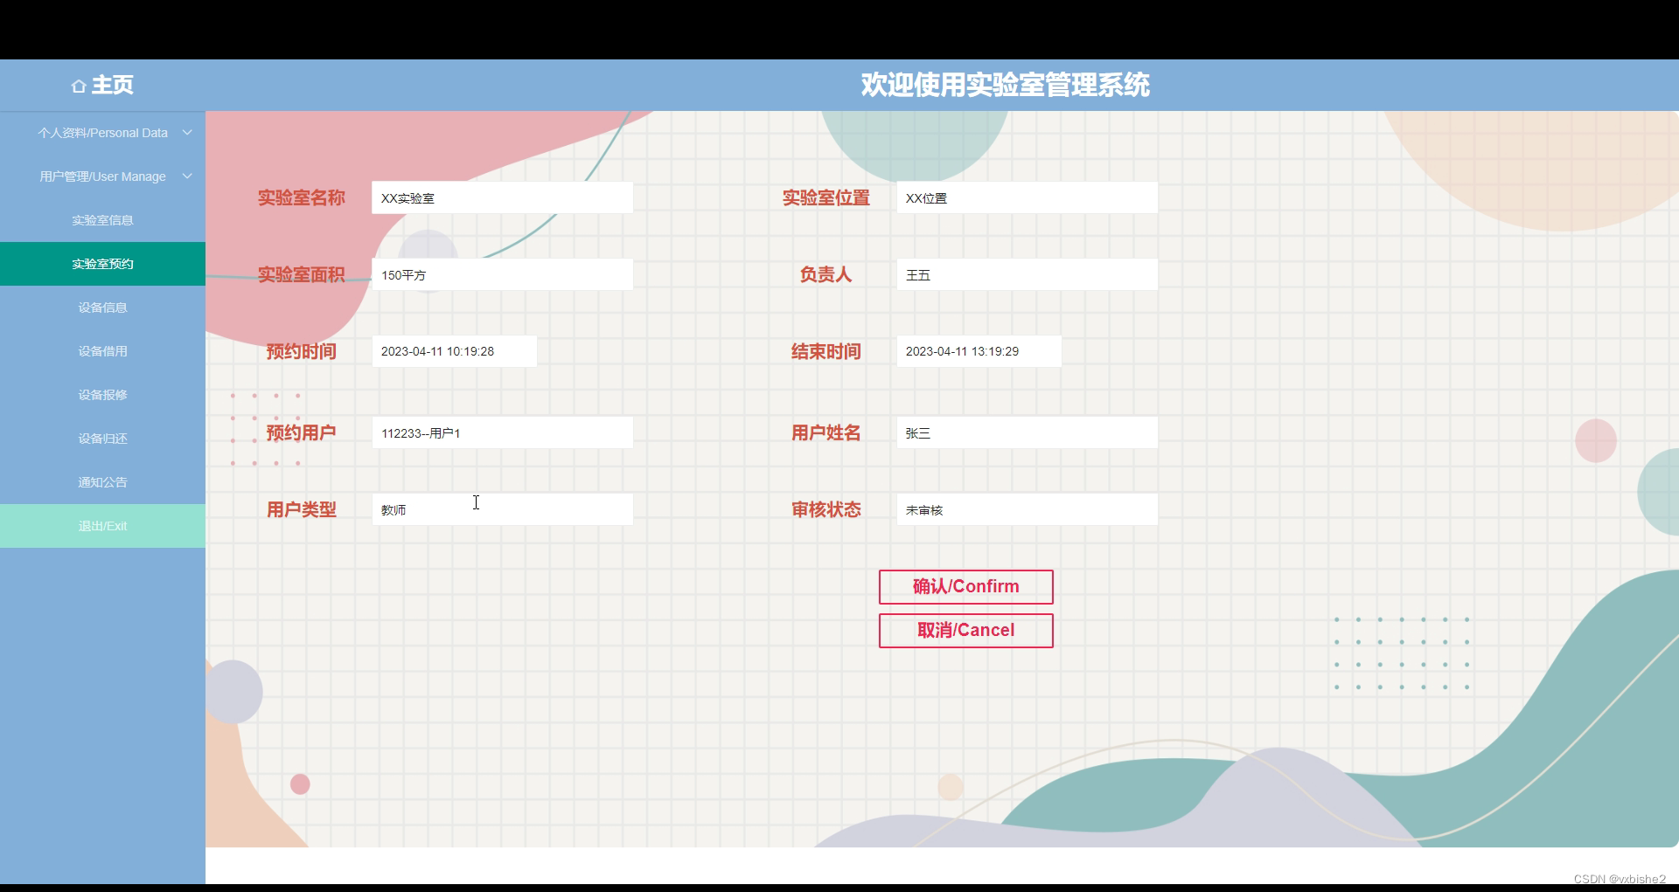Open 通知公告 sidebar item
The width and height of the screenshot is (1679, 892).
tap(102, 482)
